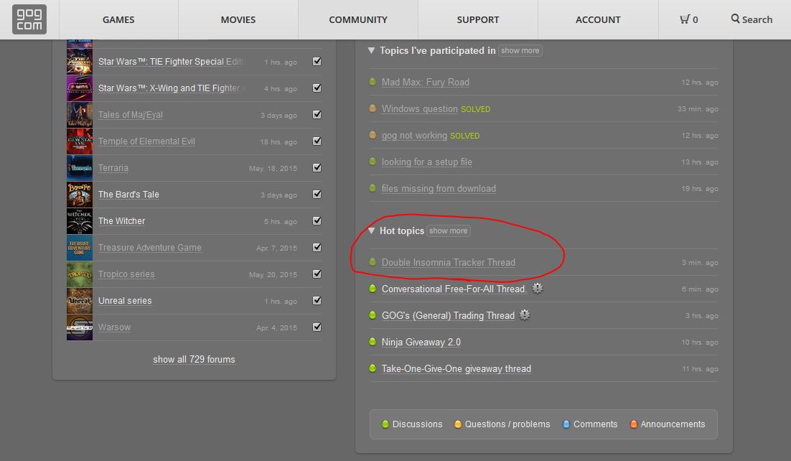The width and height of the screenshot is (791, 461).
Task: Collapse the Hot topics section
Action: pos(371,230)
